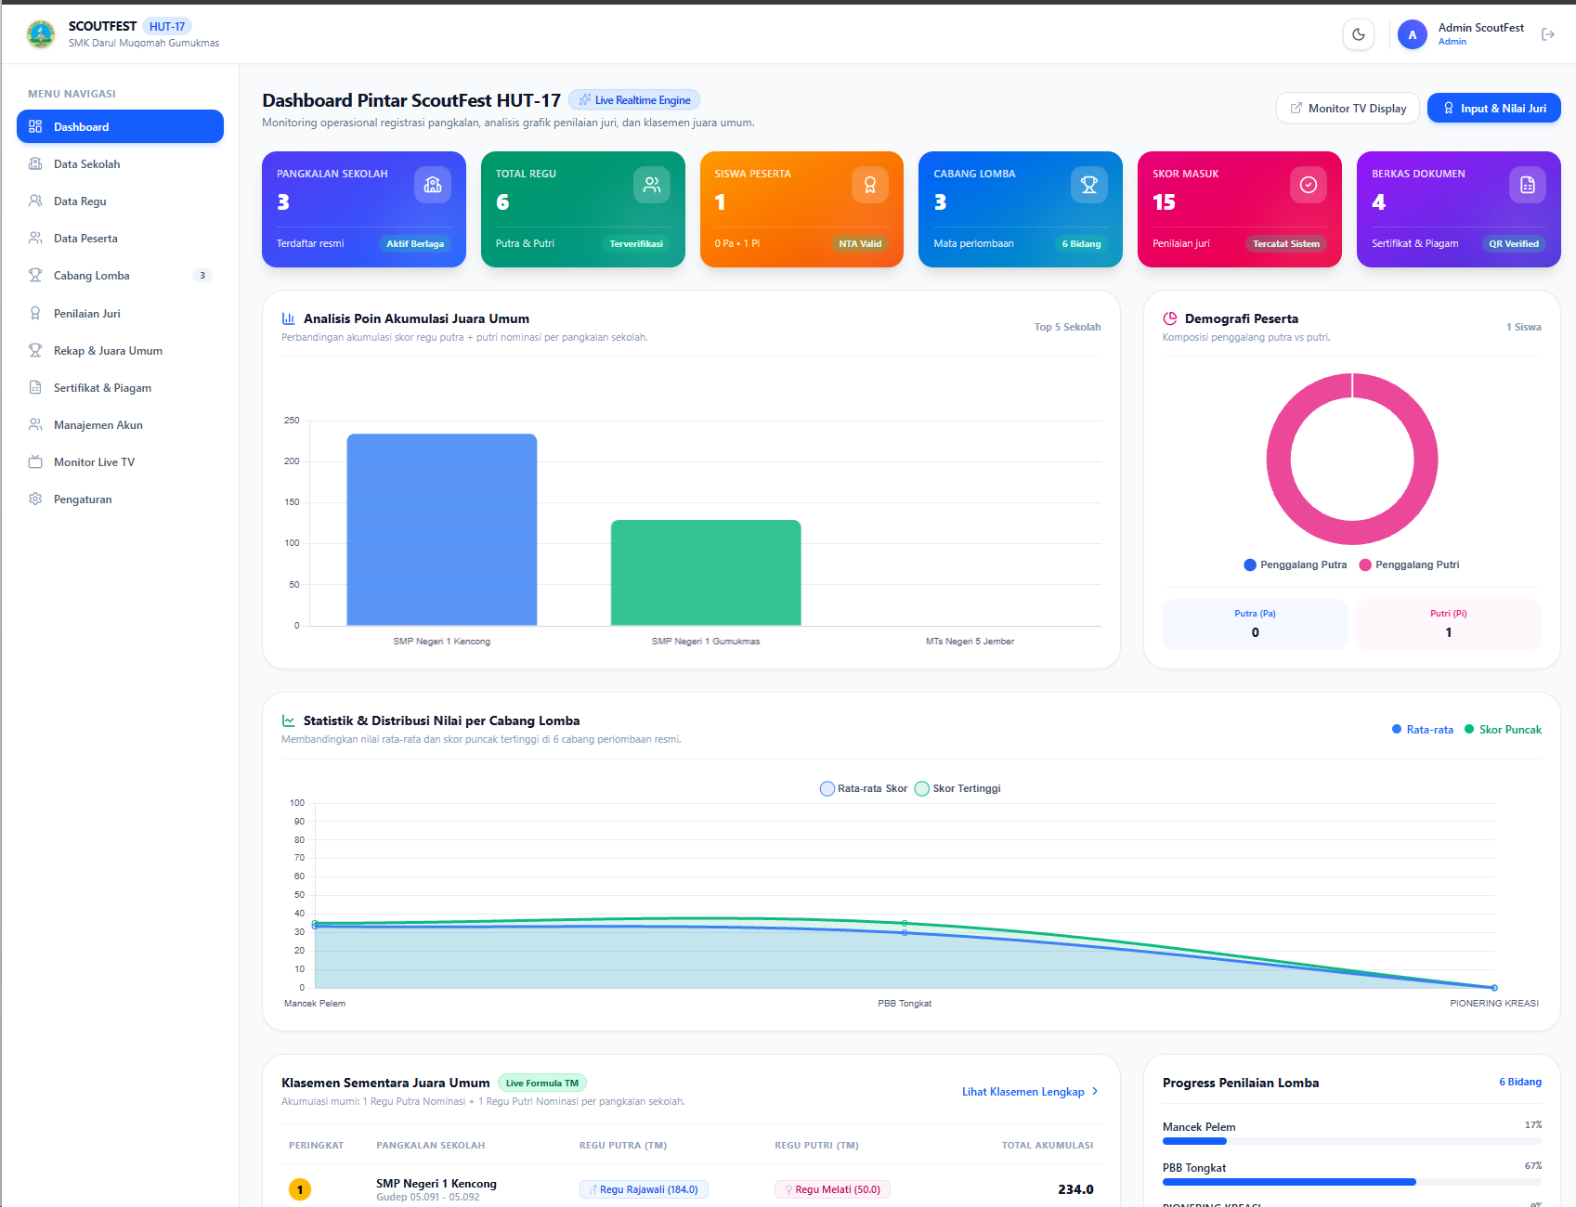Click the Aktif Berlaga badge
This screenshot has height=1207, width=1576.
415,244
